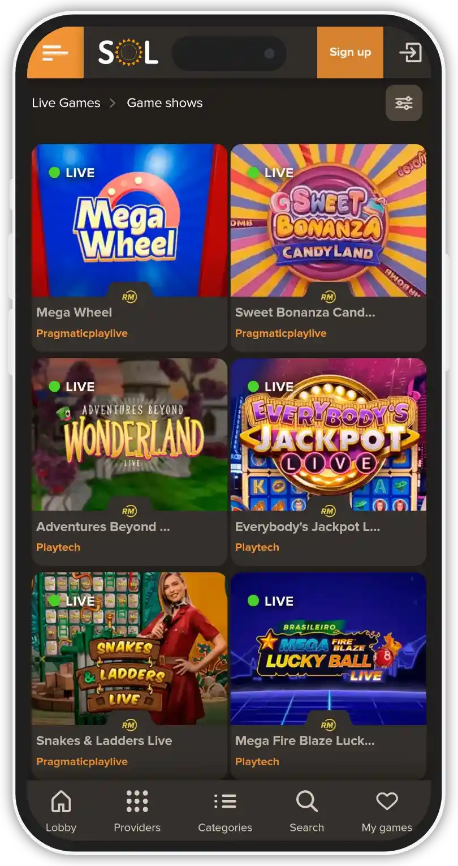The width and height of the screenshot is (458, 866).
Task: Tap the Search magnifier icon
Action: [x=307, y=801]
